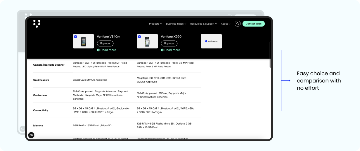This screenshot has height=151, width=360.
Task: Click V640m contactless cell 'Supports Advanced Payment Methods'
Action: click(100, 95)
